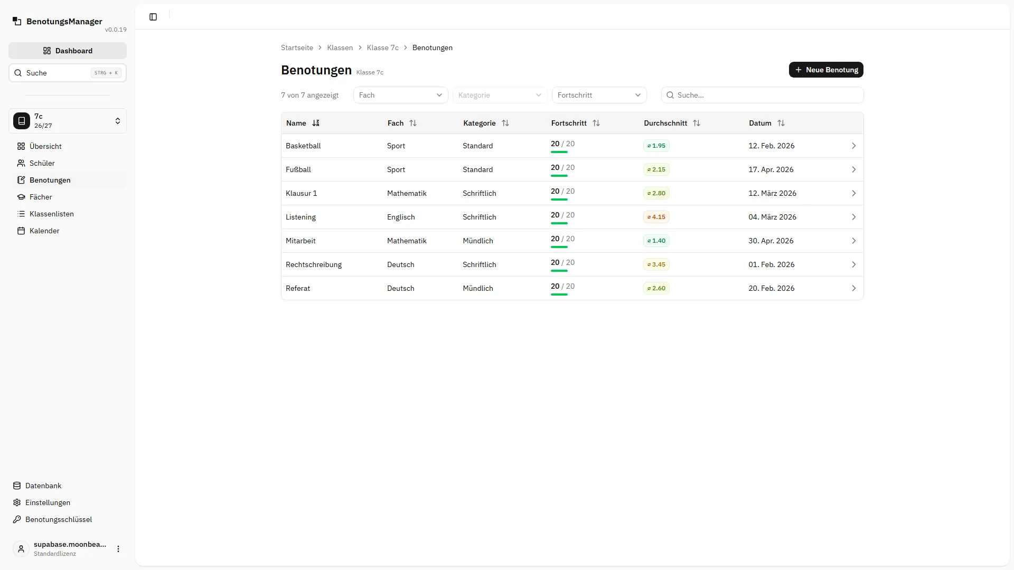1014x570 pixels.
Task: Toggle the sidebar panel icon
Action: [153, 17]
